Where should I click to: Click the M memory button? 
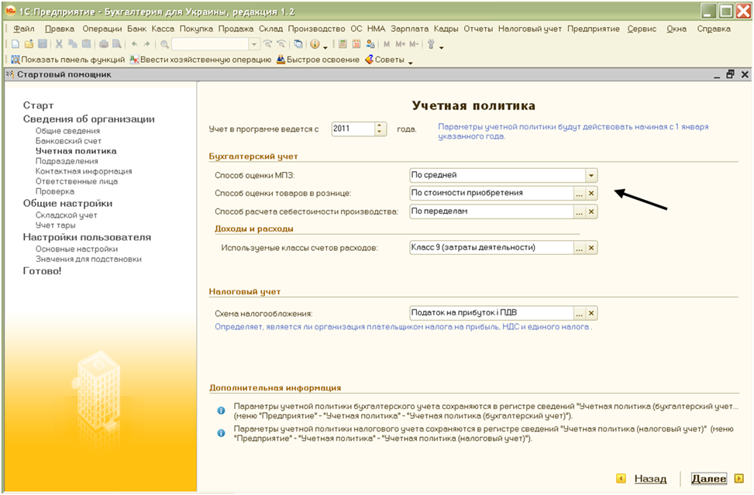tap(387, 44)
